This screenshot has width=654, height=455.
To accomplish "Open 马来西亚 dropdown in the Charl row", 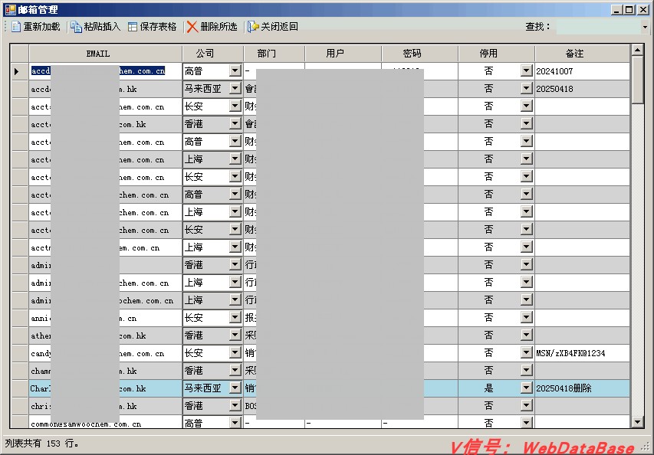I will click(235, 388).
